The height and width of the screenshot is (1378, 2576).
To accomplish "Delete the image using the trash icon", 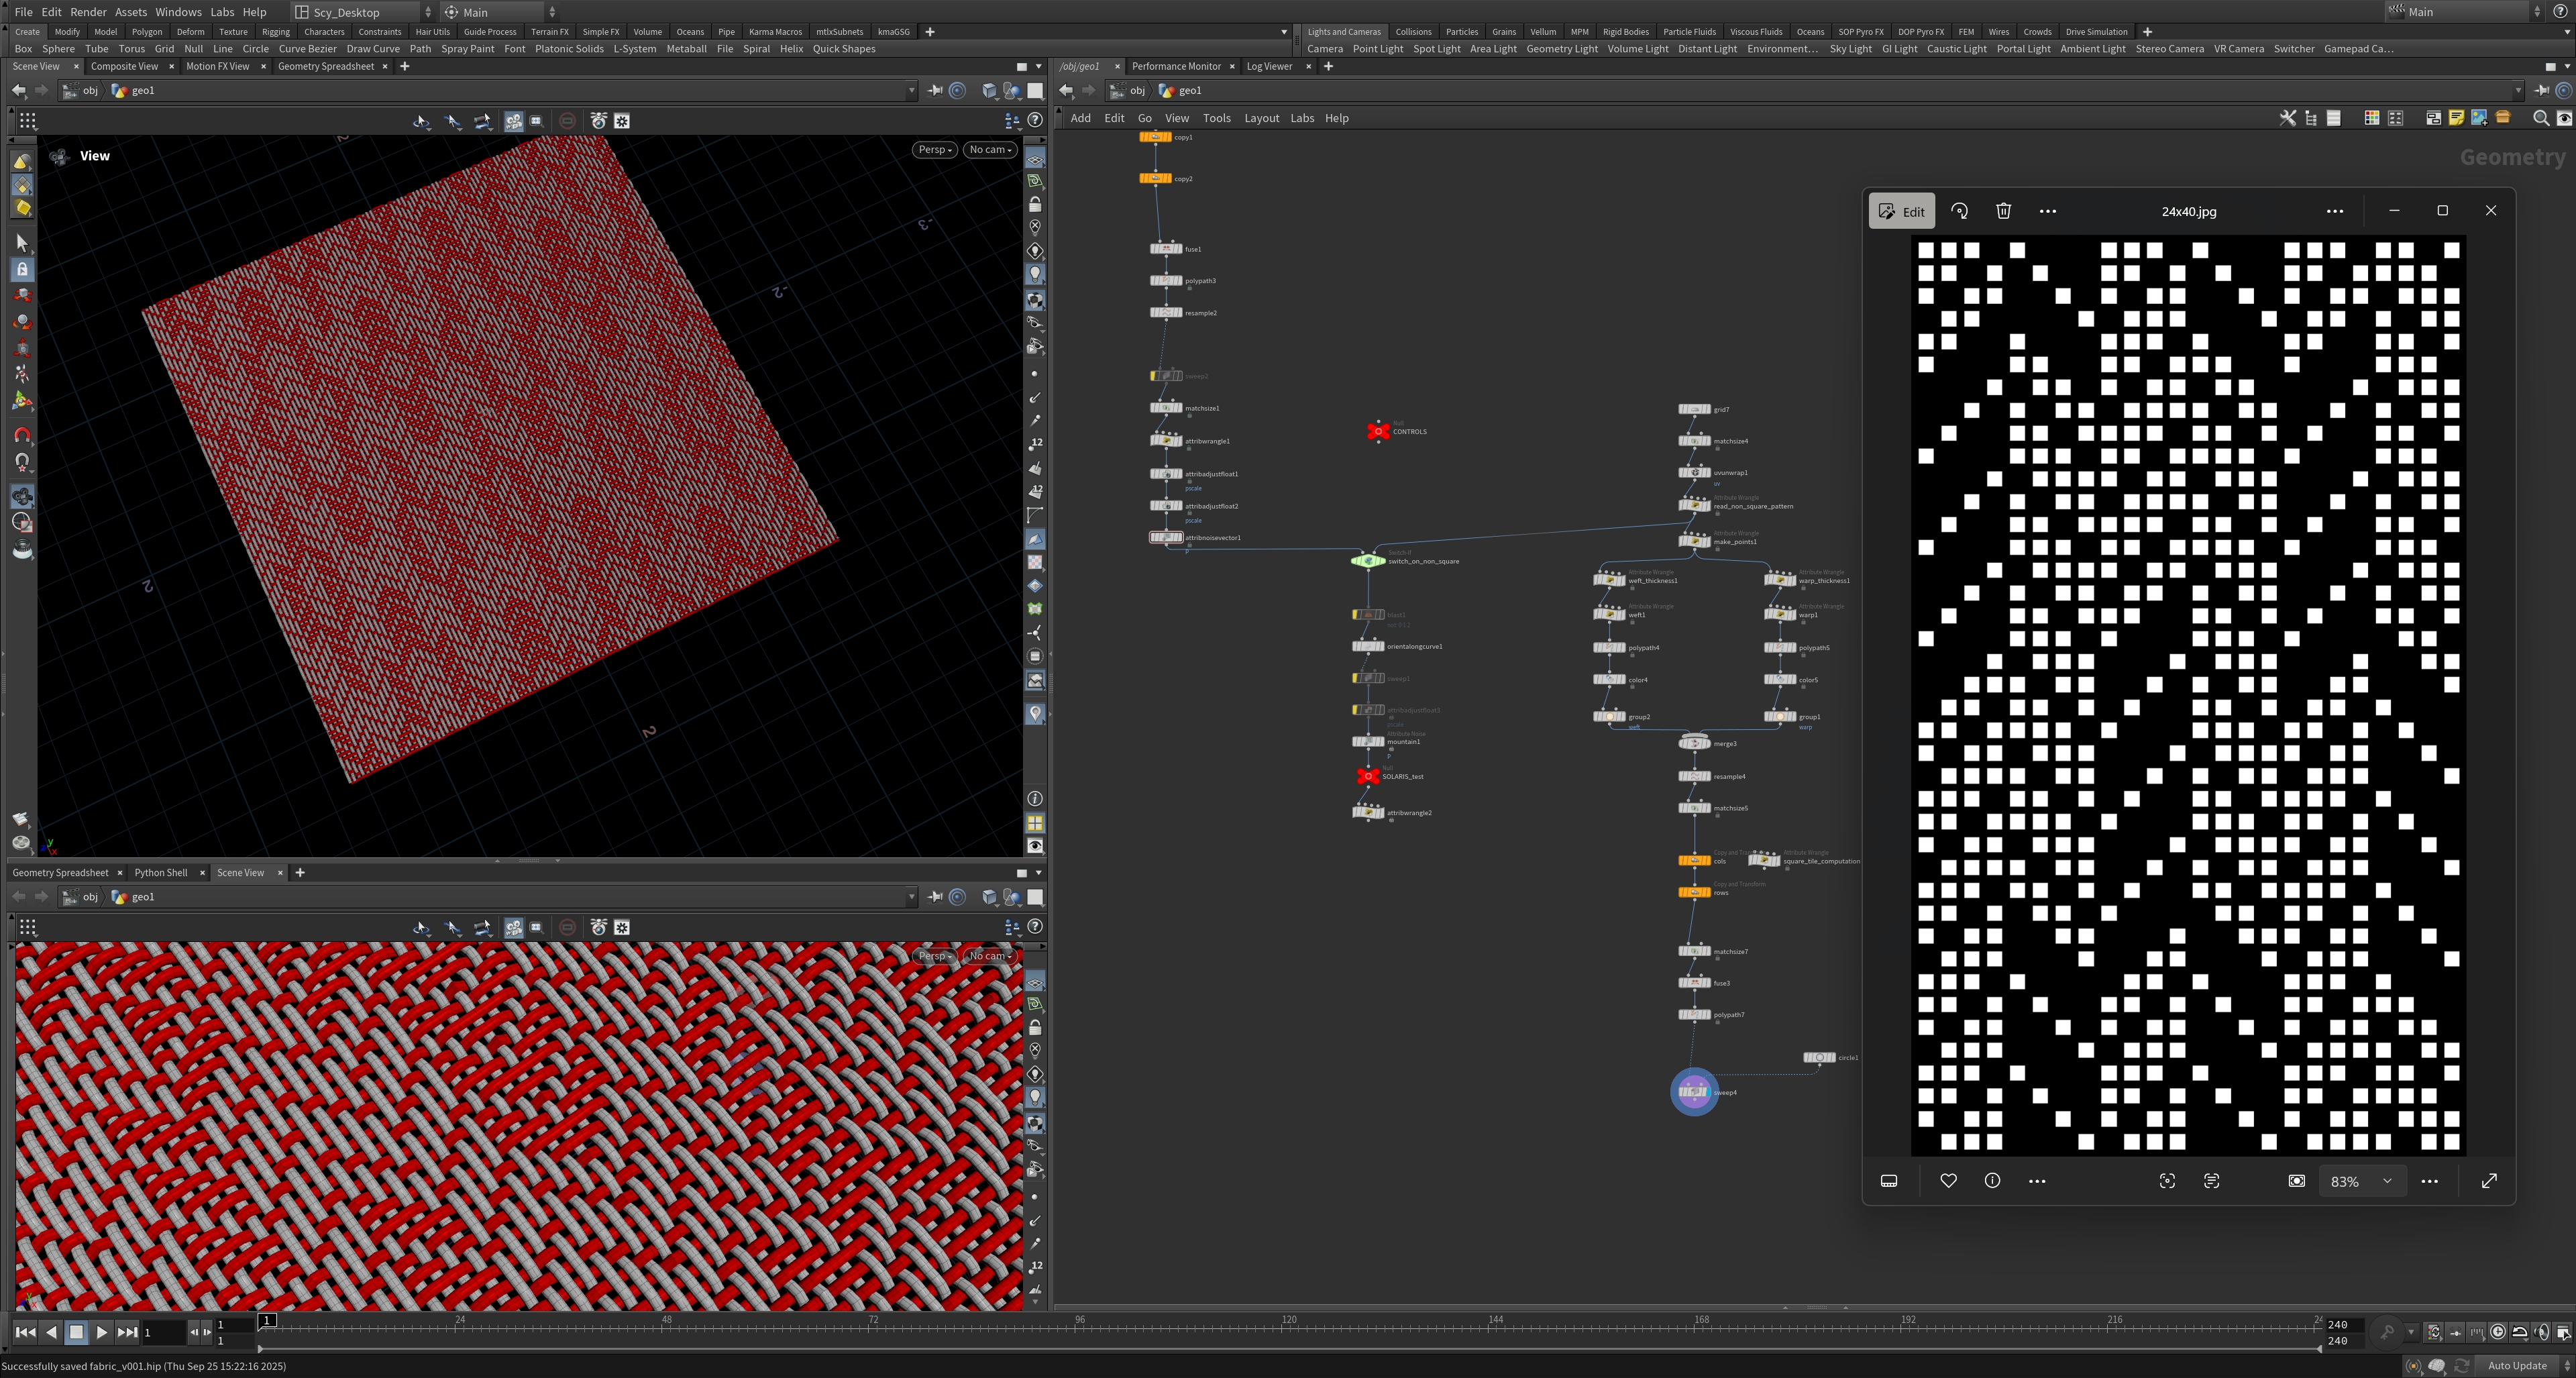I will [2003, 211].
